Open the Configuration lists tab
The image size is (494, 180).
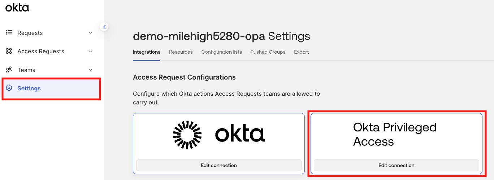point(222,52)
